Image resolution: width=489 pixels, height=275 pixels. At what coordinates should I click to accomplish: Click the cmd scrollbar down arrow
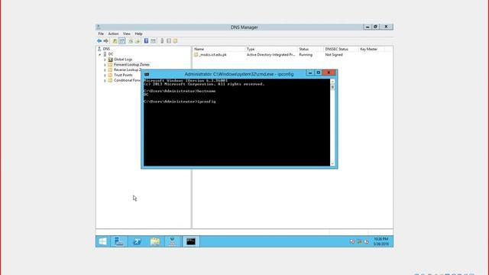point(332,163)
